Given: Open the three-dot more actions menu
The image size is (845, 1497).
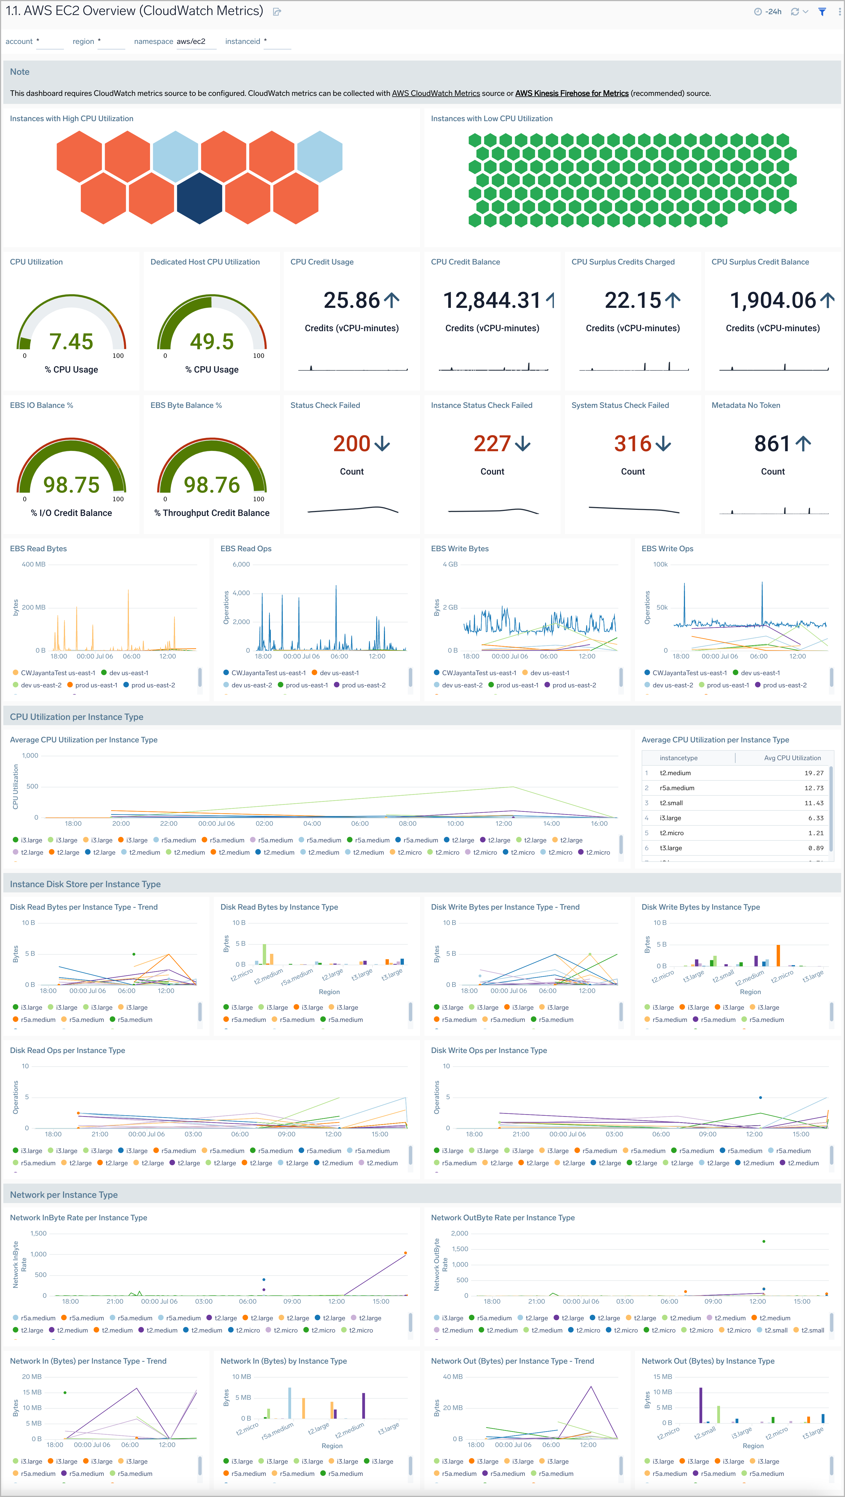Looking at the screenshot, I should click(840, 12).
